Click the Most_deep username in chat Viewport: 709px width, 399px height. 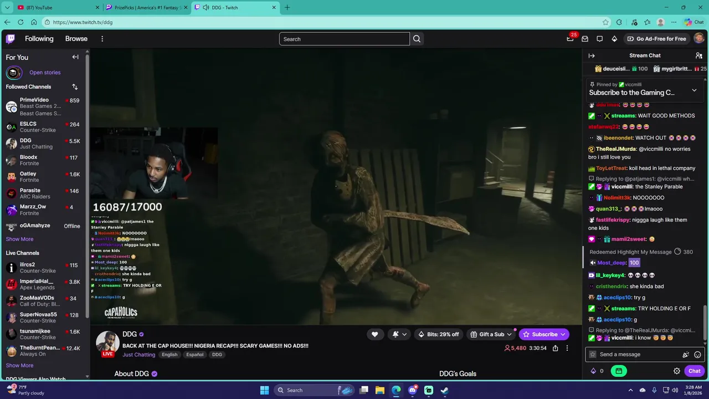[x=612, y=263]
